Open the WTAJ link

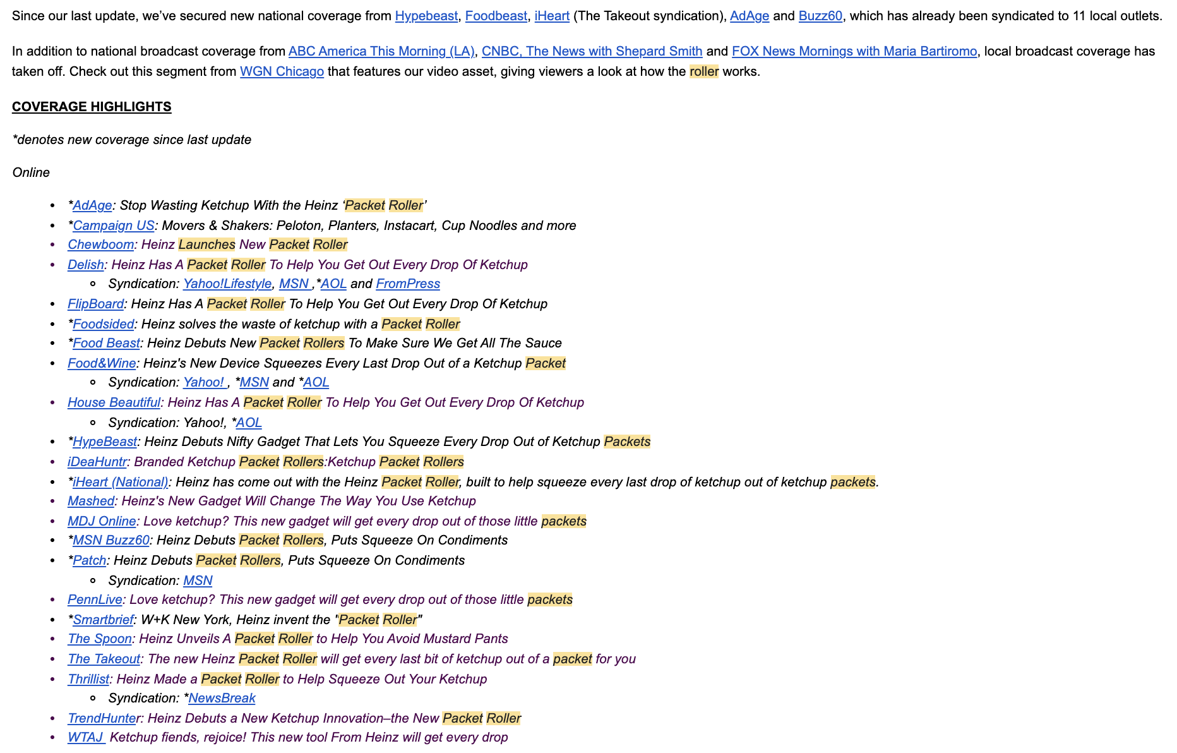[87, 737]
